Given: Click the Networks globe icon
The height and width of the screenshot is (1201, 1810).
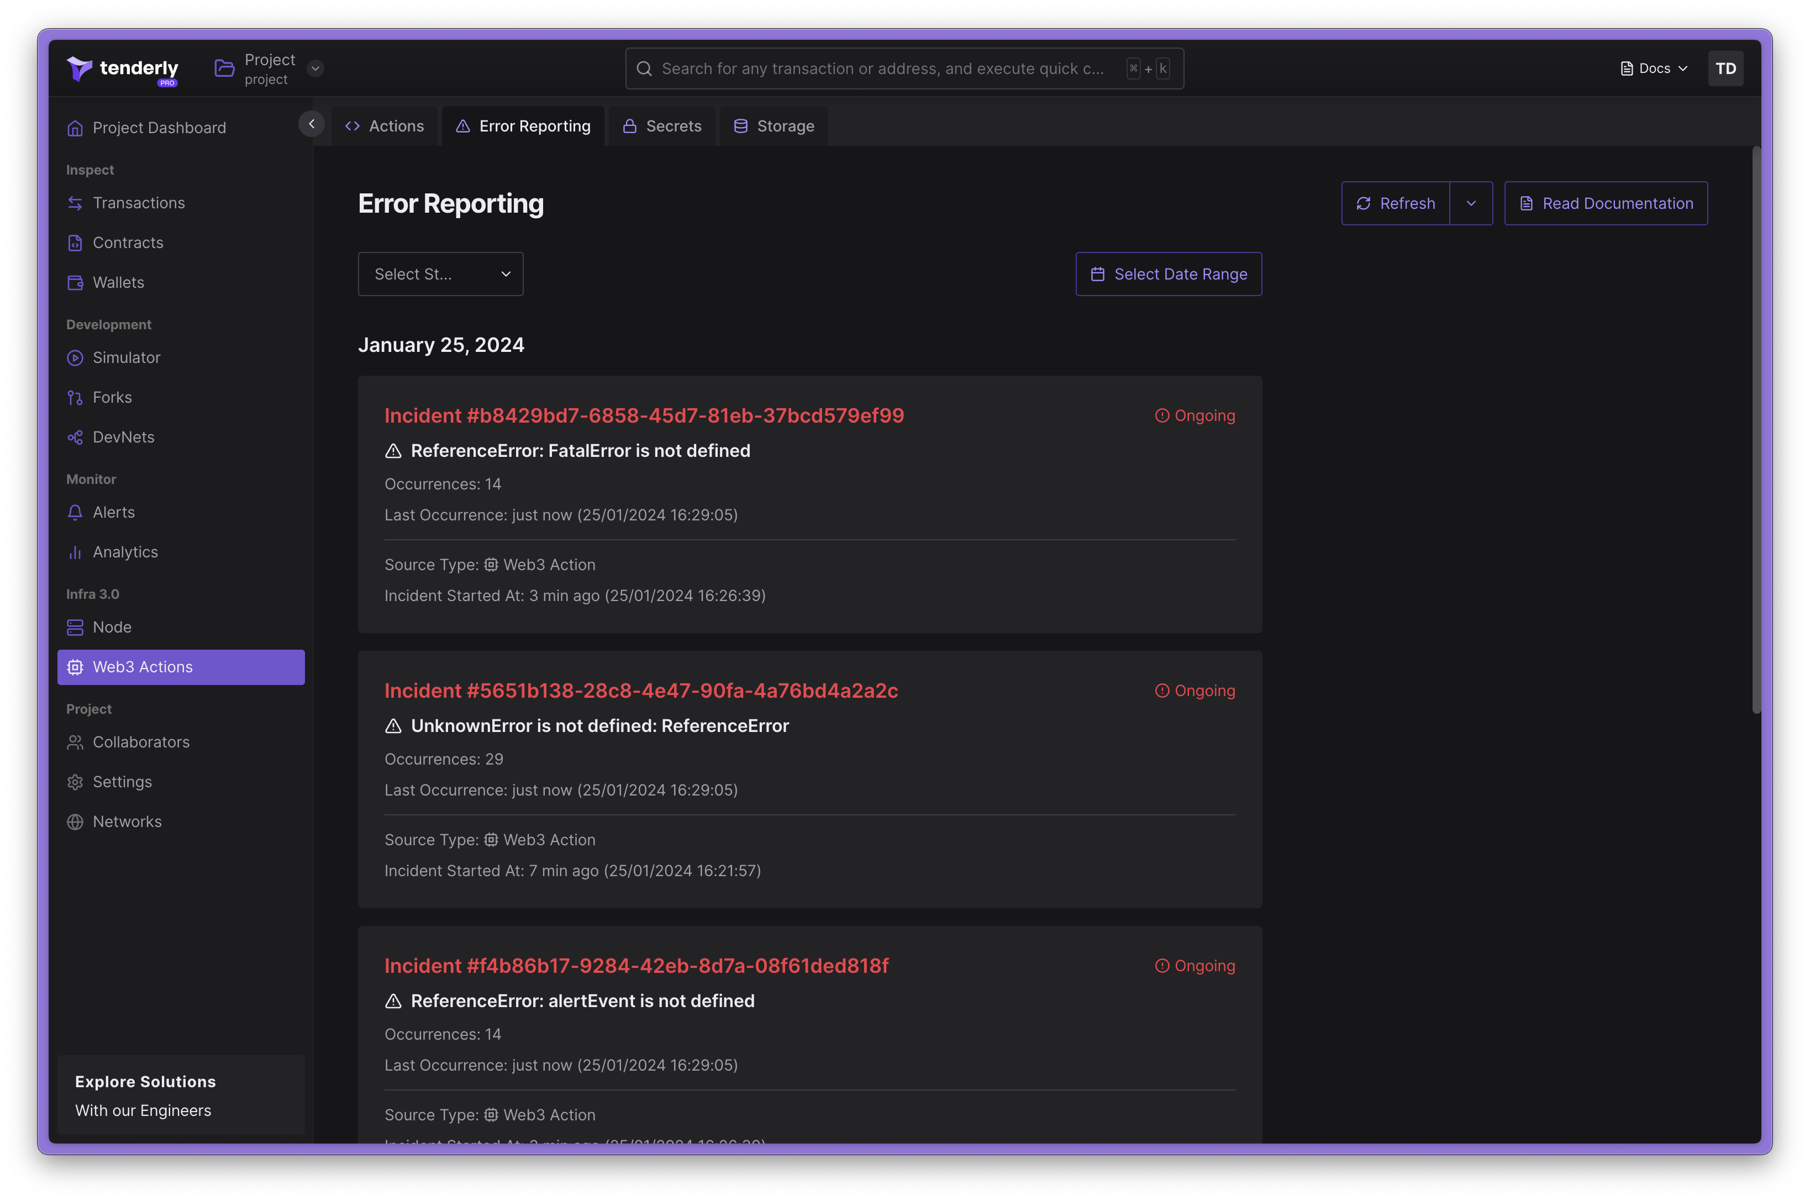Looking at the screenshot, I should pos(75,822).
